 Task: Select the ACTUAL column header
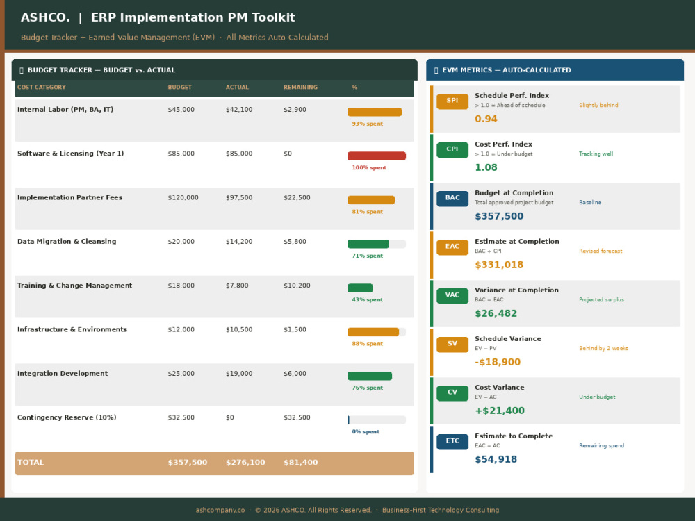click(237, 88)
